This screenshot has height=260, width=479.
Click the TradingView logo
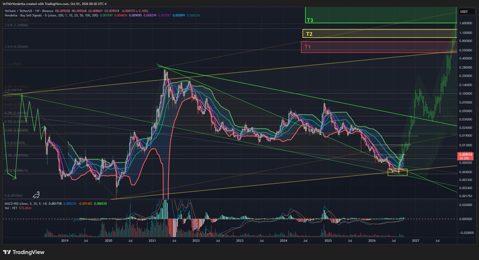(24, 252)
